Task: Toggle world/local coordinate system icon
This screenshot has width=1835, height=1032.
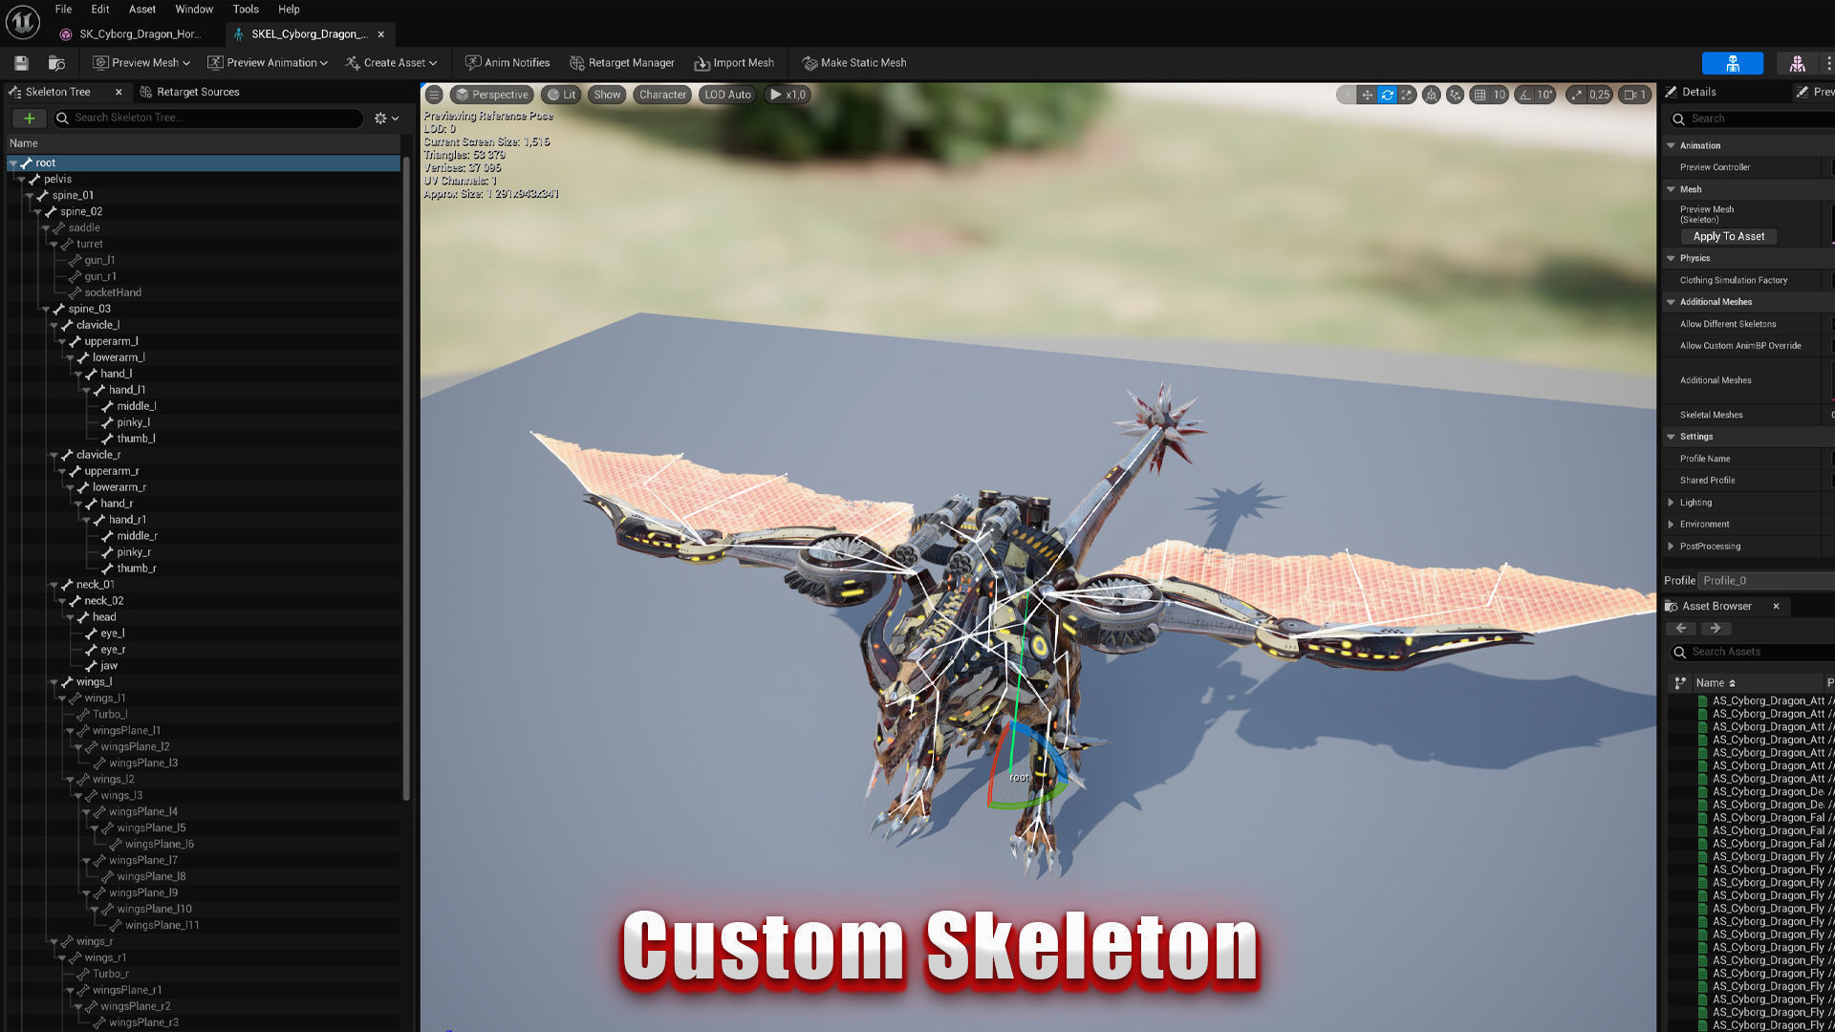Action: pyautogui.click(x=1431, y=95)
